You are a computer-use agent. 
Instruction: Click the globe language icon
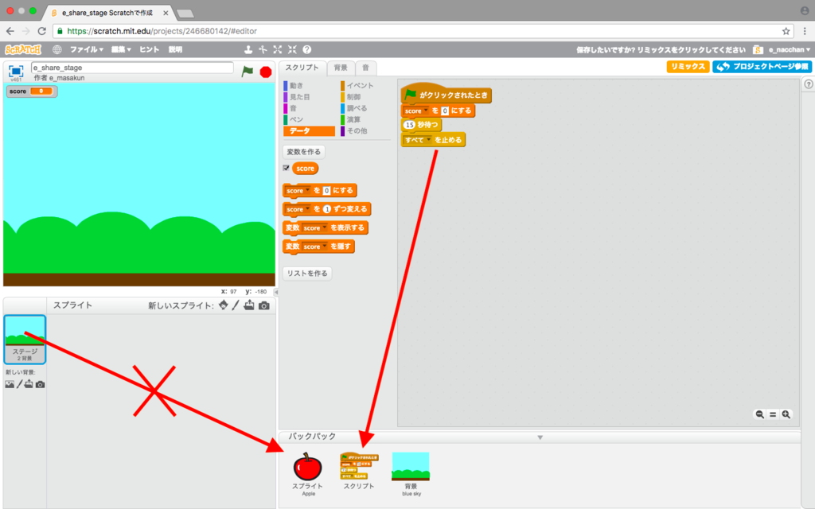pos(57,49)
